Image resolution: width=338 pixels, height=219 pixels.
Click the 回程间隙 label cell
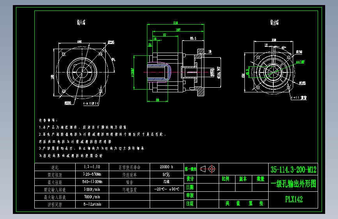pos(55,205)
